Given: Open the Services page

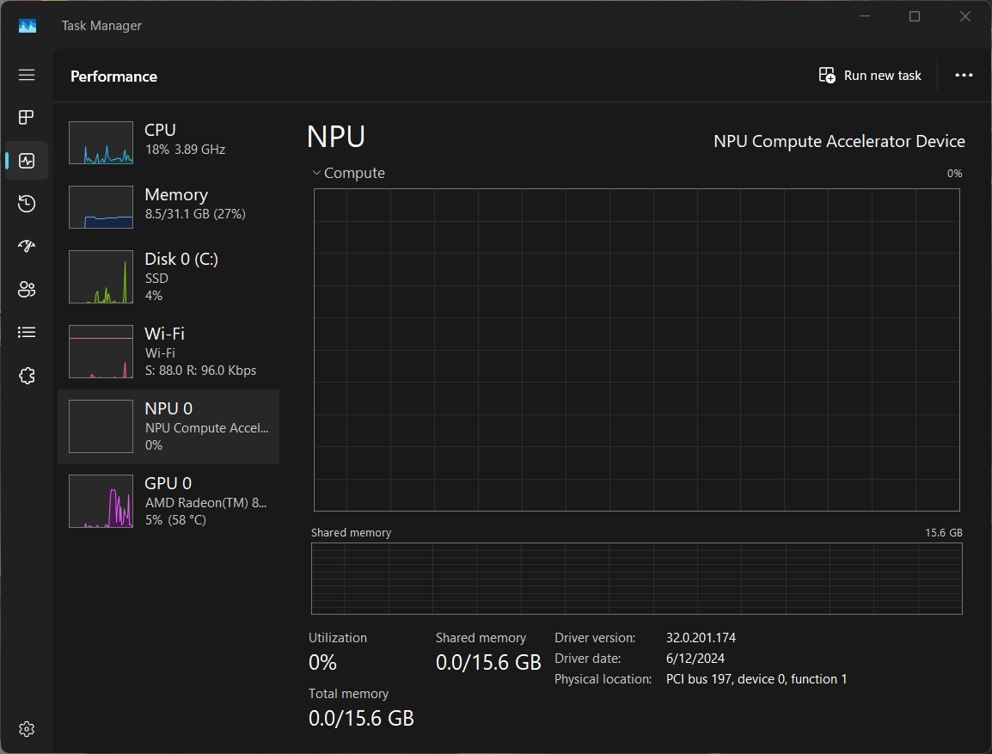Looking at the screenshot, I should pyautogui.click(x=27, y=376).
